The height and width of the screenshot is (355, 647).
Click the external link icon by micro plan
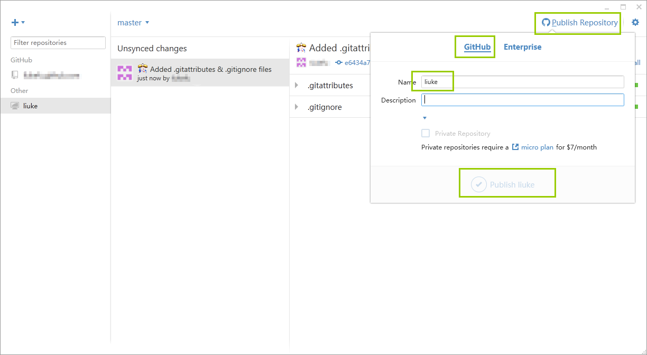515,147
